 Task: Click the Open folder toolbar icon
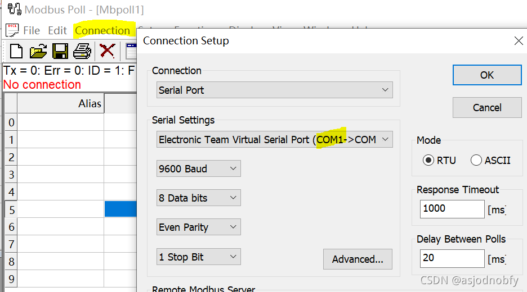click(x=38, y=51)
